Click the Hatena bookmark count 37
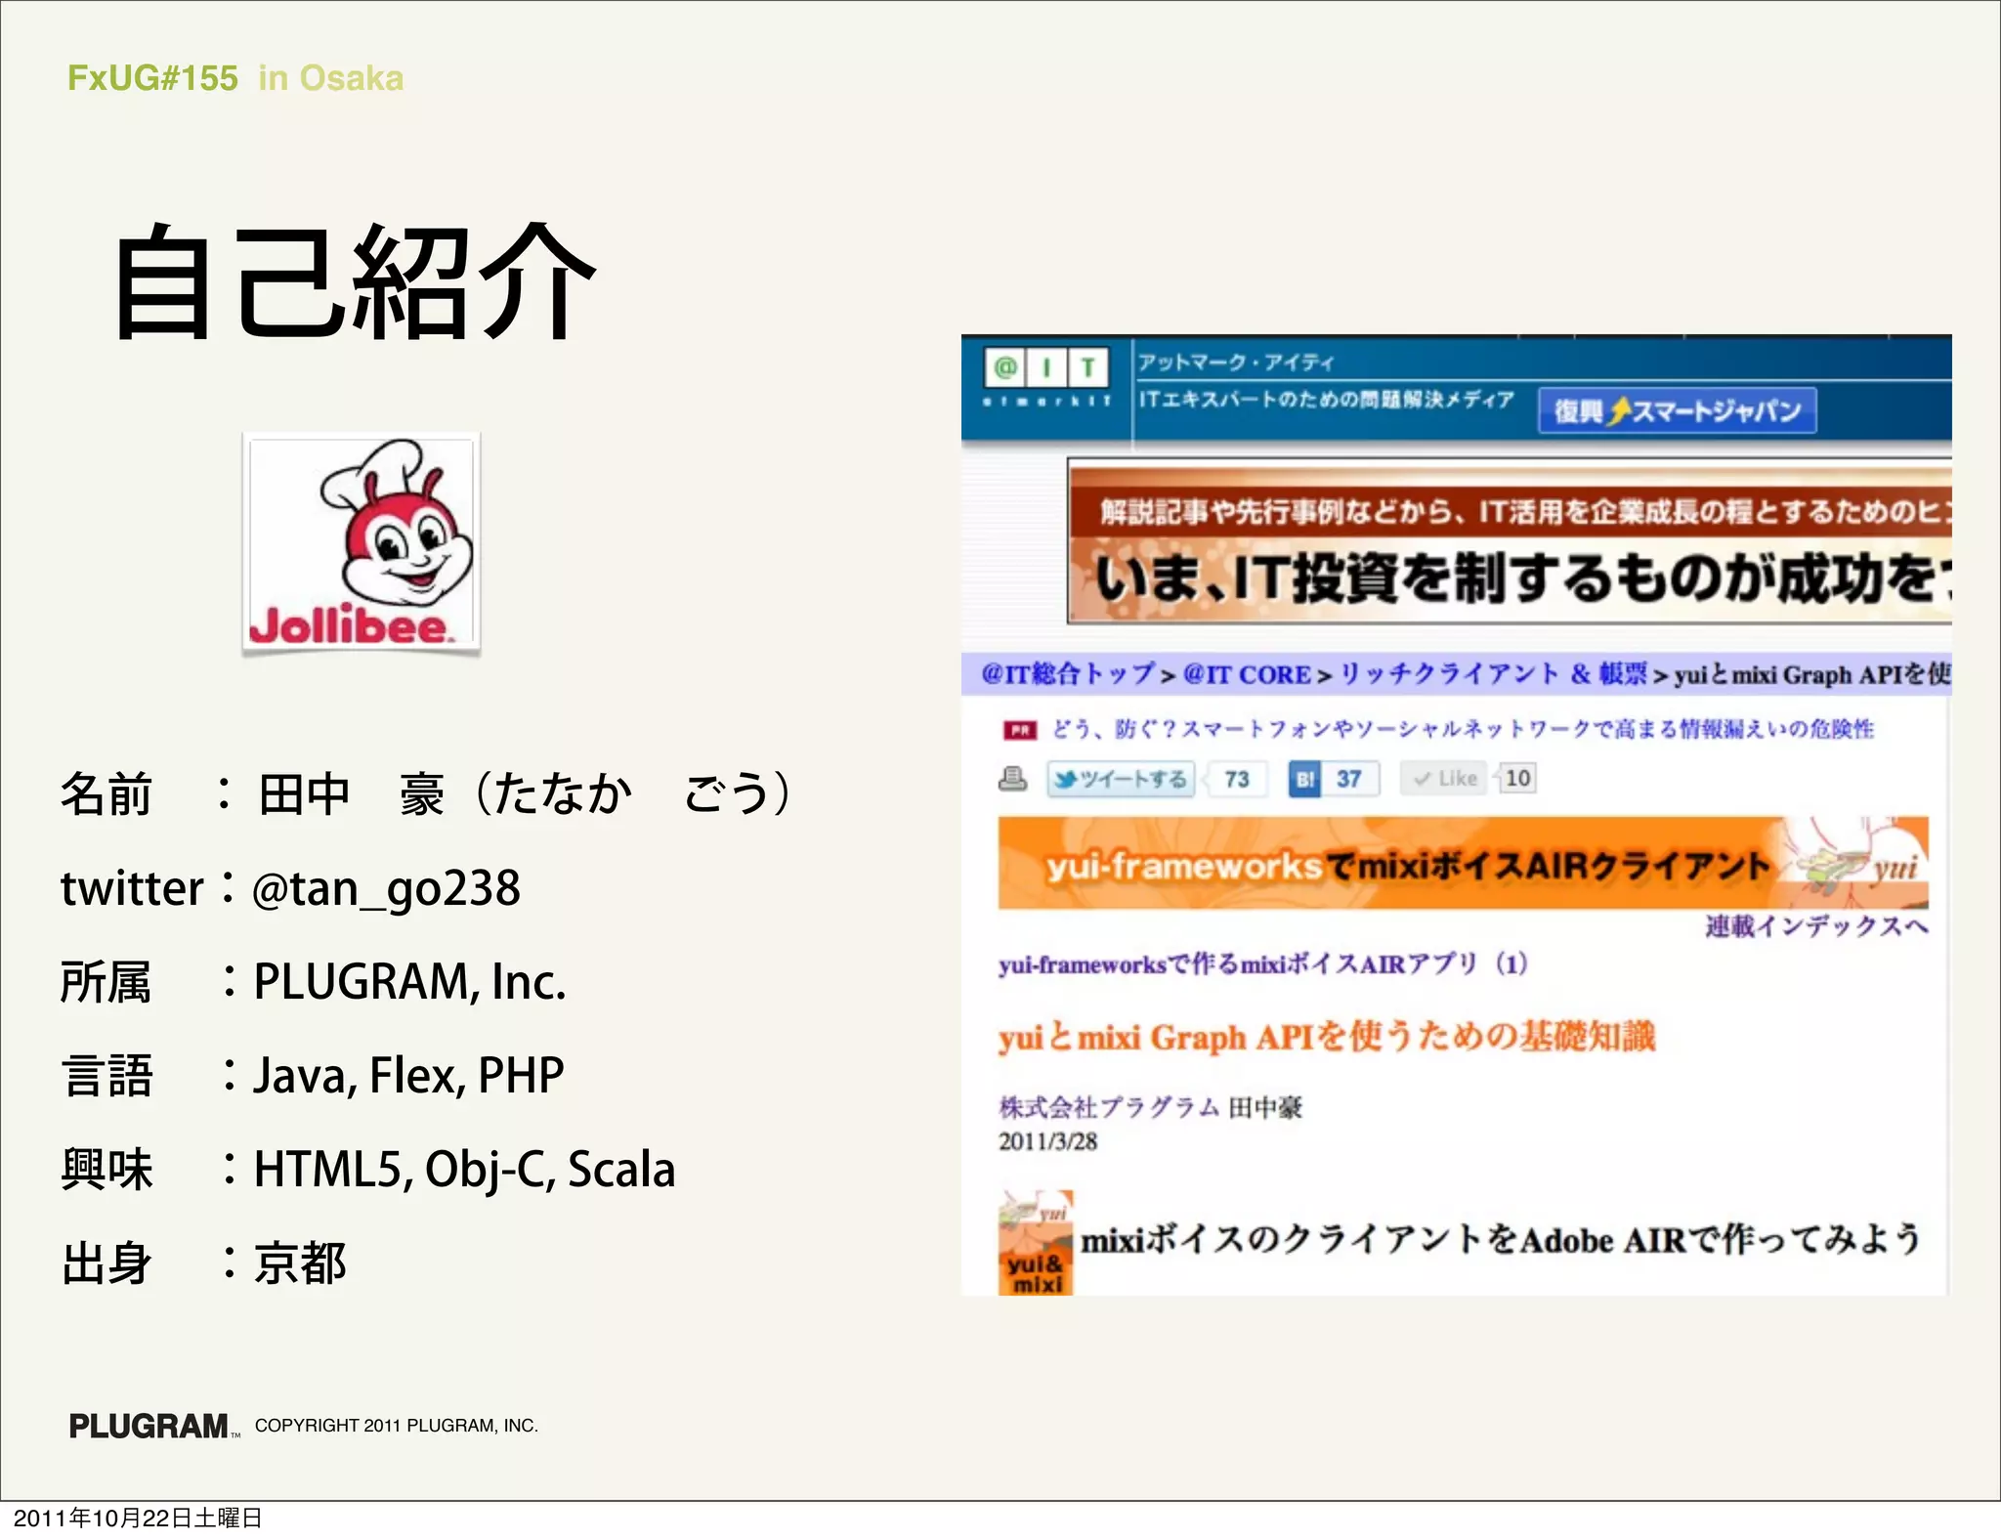This screenshot has height=1540, width=2001. (1349, 779)
